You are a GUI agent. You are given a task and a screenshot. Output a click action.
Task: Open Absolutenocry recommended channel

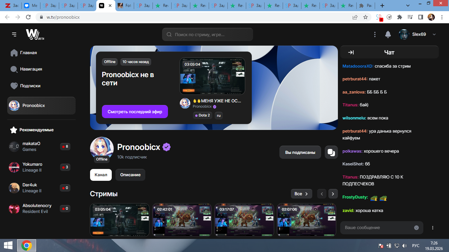click(39, 208)
